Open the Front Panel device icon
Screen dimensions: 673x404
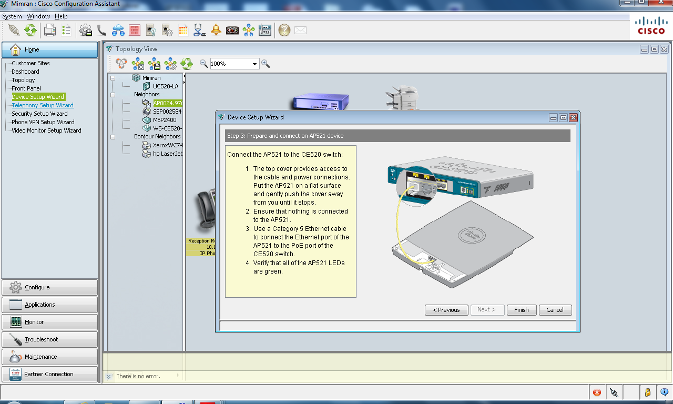(x=265, y=30)
